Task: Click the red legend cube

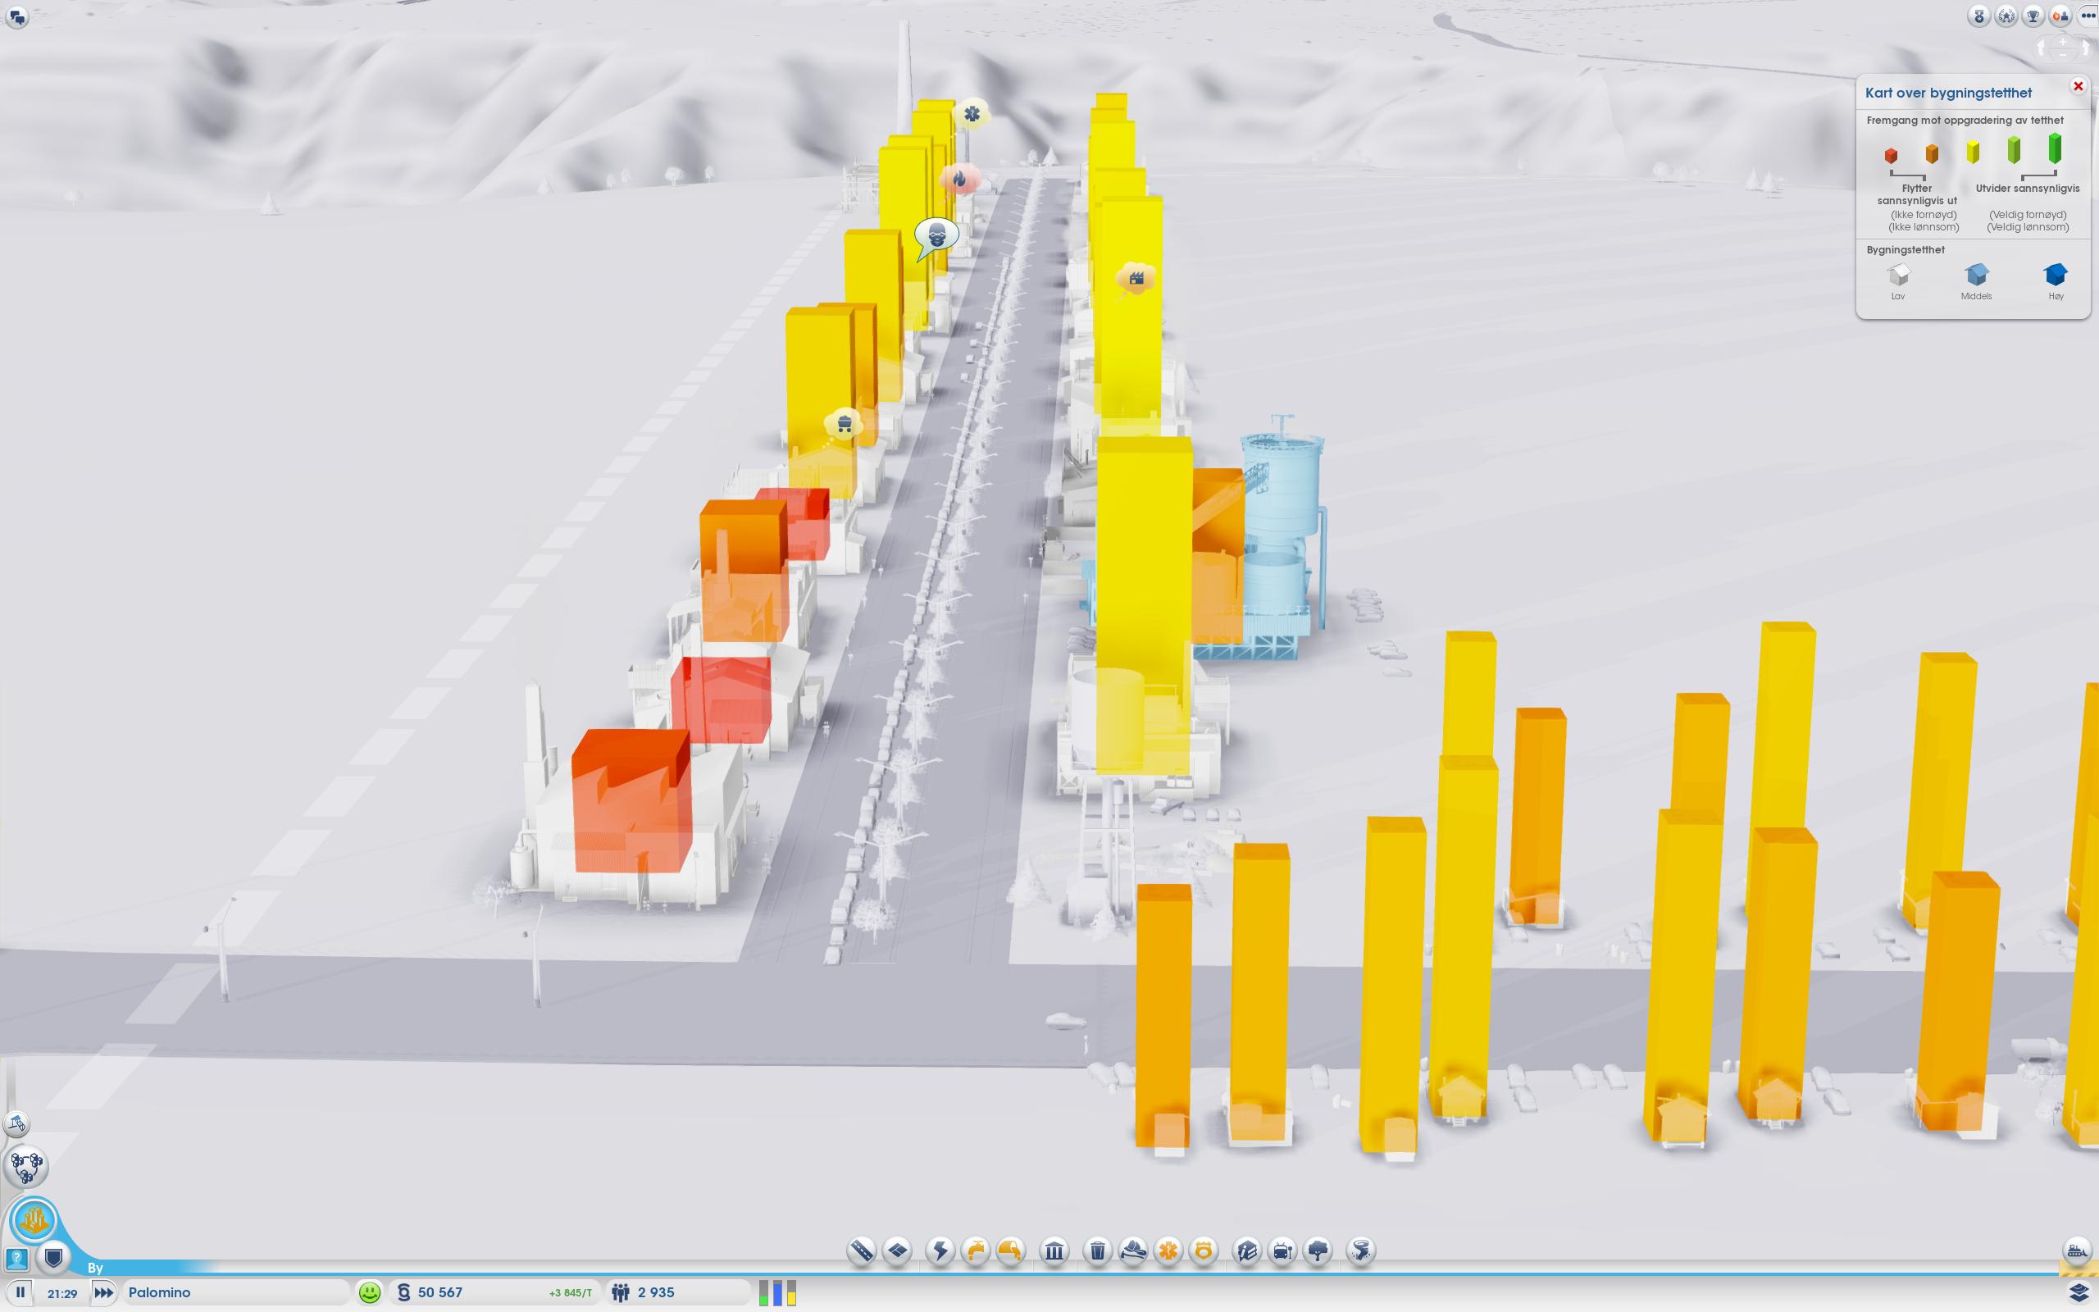Action: 1891,155
